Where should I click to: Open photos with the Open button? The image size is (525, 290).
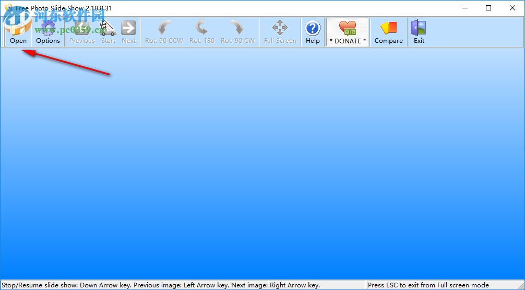point(18,32)
